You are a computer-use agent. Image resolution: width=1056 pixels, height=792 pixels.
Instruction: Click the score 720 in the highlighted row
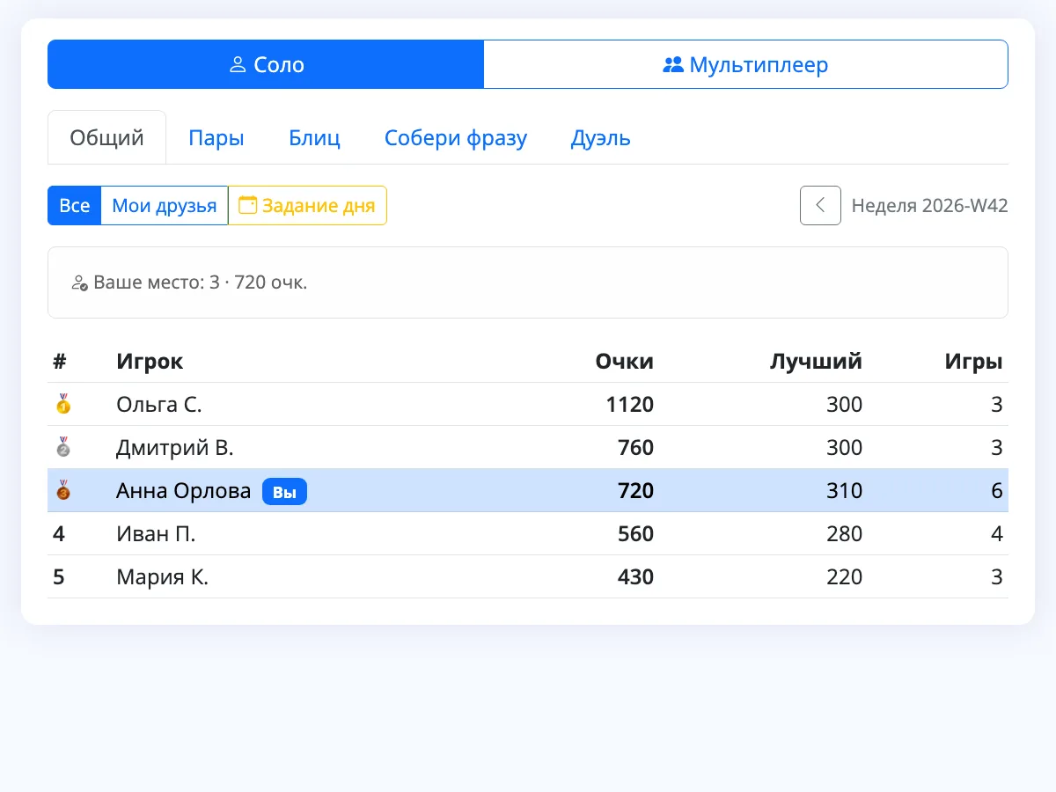[636, 490]
